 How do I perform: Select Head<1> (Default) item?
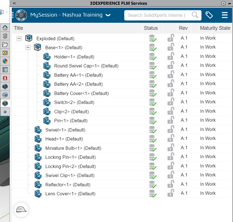[x=64, y=139]
